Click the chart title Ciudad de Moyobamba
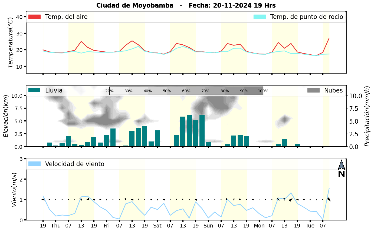Screen dimensions: 374x231 [135, 5]
